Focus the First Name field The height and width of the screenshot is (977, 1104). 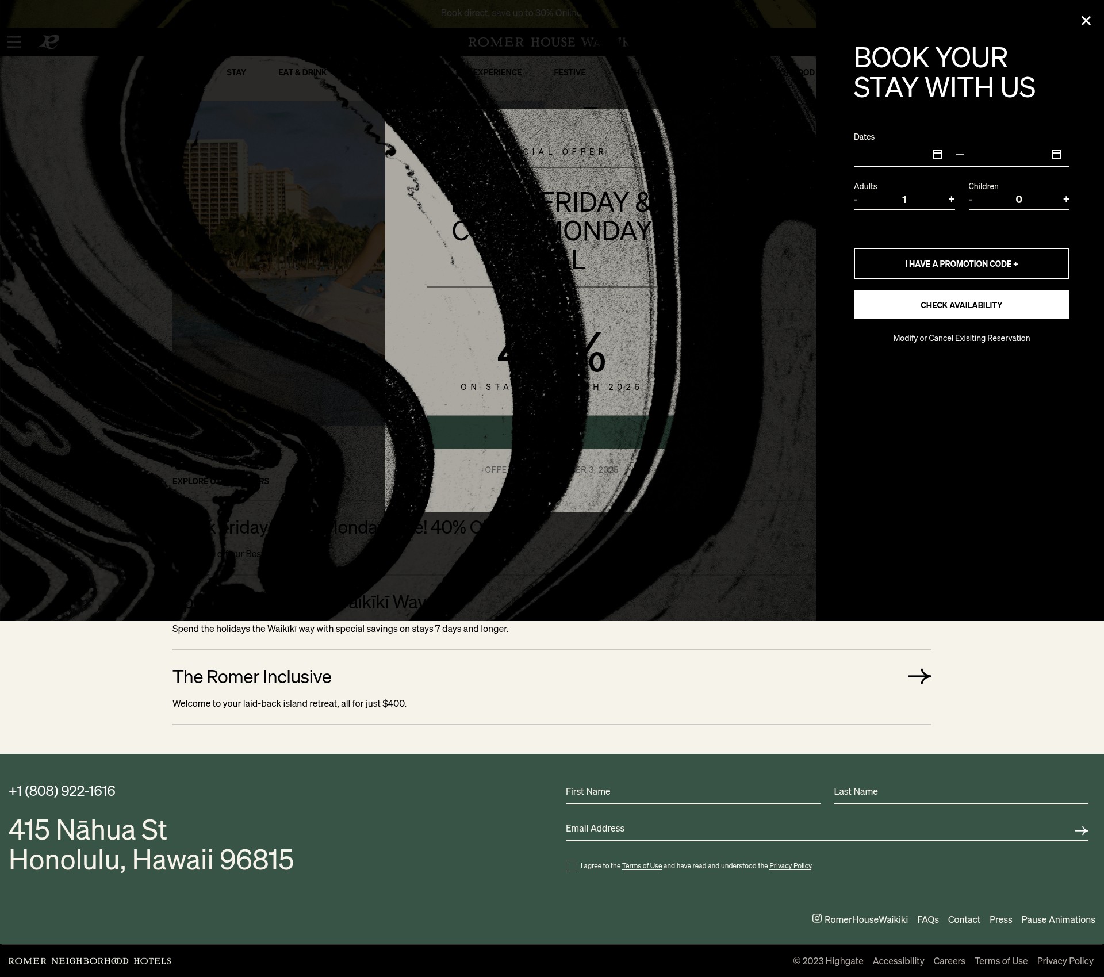click(x=693, y=792)
